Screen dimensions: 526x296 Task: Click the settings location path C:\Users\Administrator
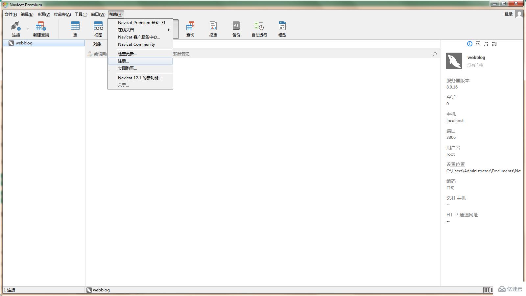click(483, 171)
